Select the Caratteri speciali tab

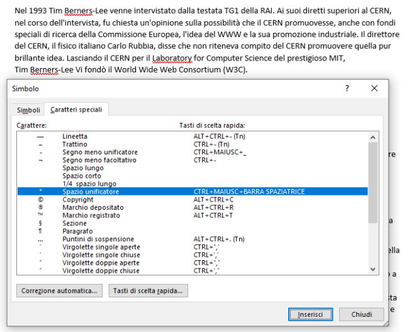coord(76,110)
